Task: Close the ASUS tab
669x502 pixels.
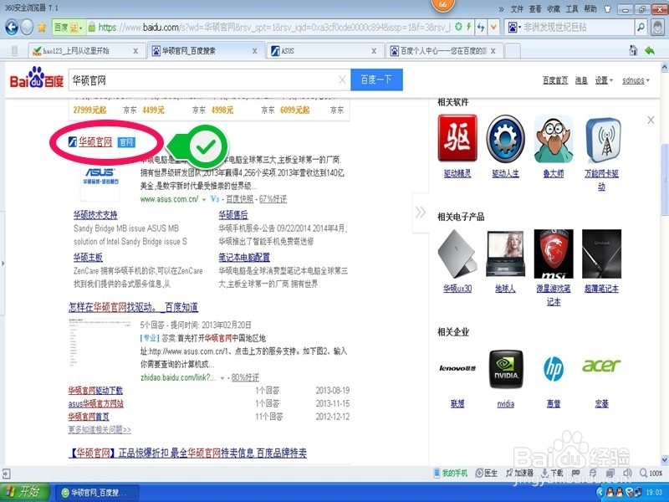Action: (374, 51)
